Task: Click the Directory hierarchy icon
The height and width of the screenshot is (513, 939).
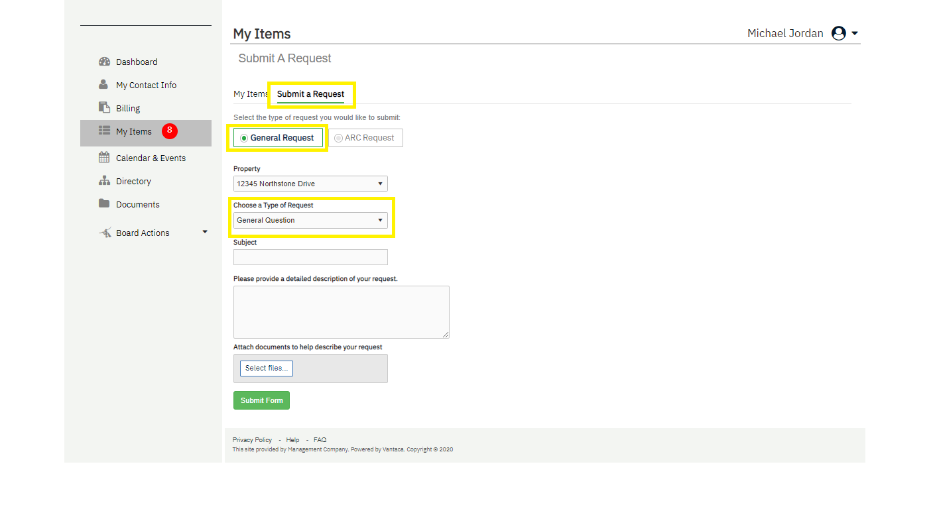Action: coord(104,181)
